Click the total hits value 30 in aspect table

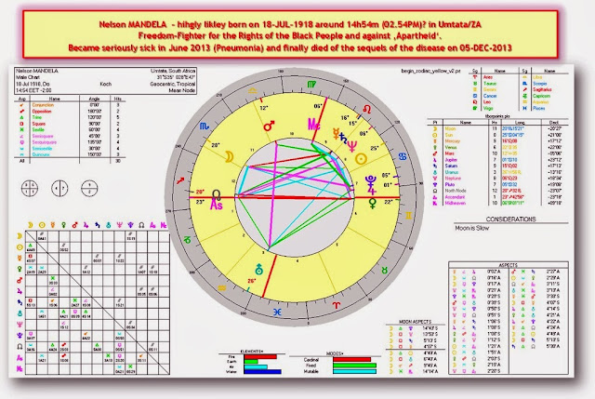[118, 161]
